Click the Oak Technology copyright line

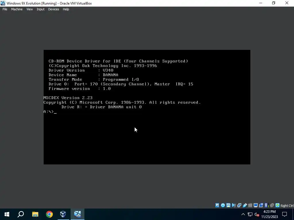[103, 66]
